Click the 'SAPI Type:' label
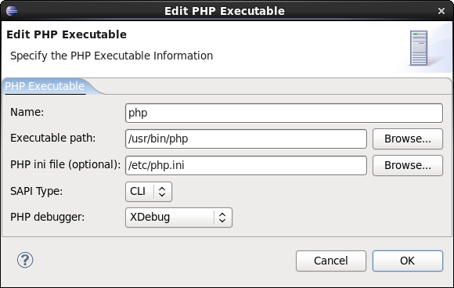The image size is (454, 288). [36, 191]
